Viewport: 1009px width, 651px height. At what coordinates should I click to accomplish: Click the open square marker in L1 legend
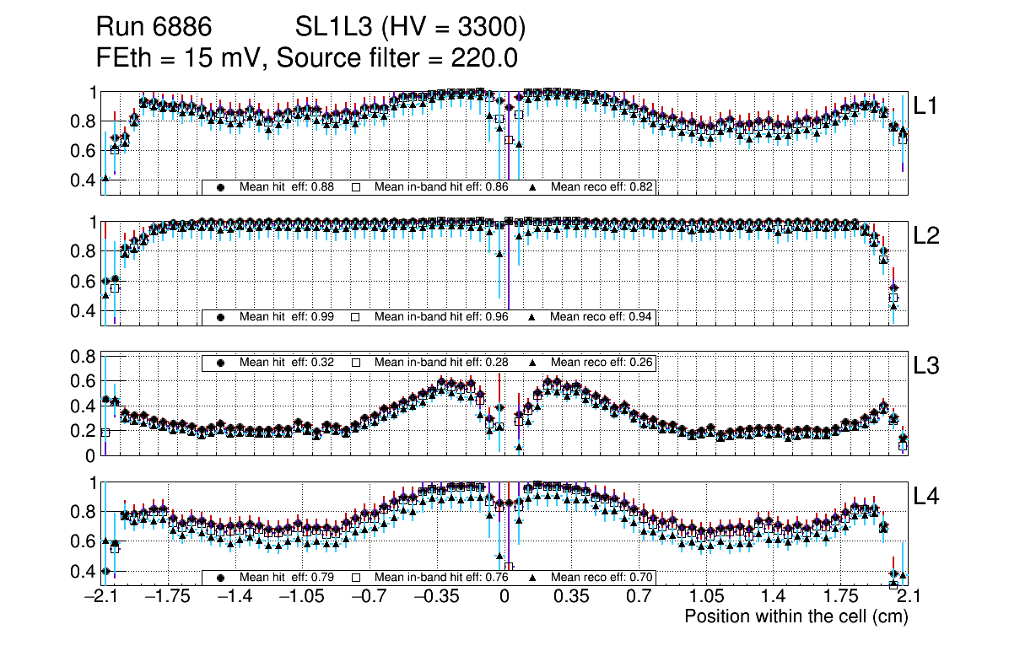point(356,187)
